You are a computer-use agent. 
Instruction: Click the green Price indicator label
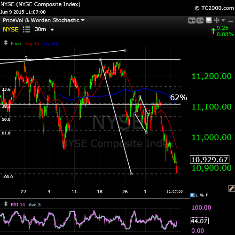point(16,44)
